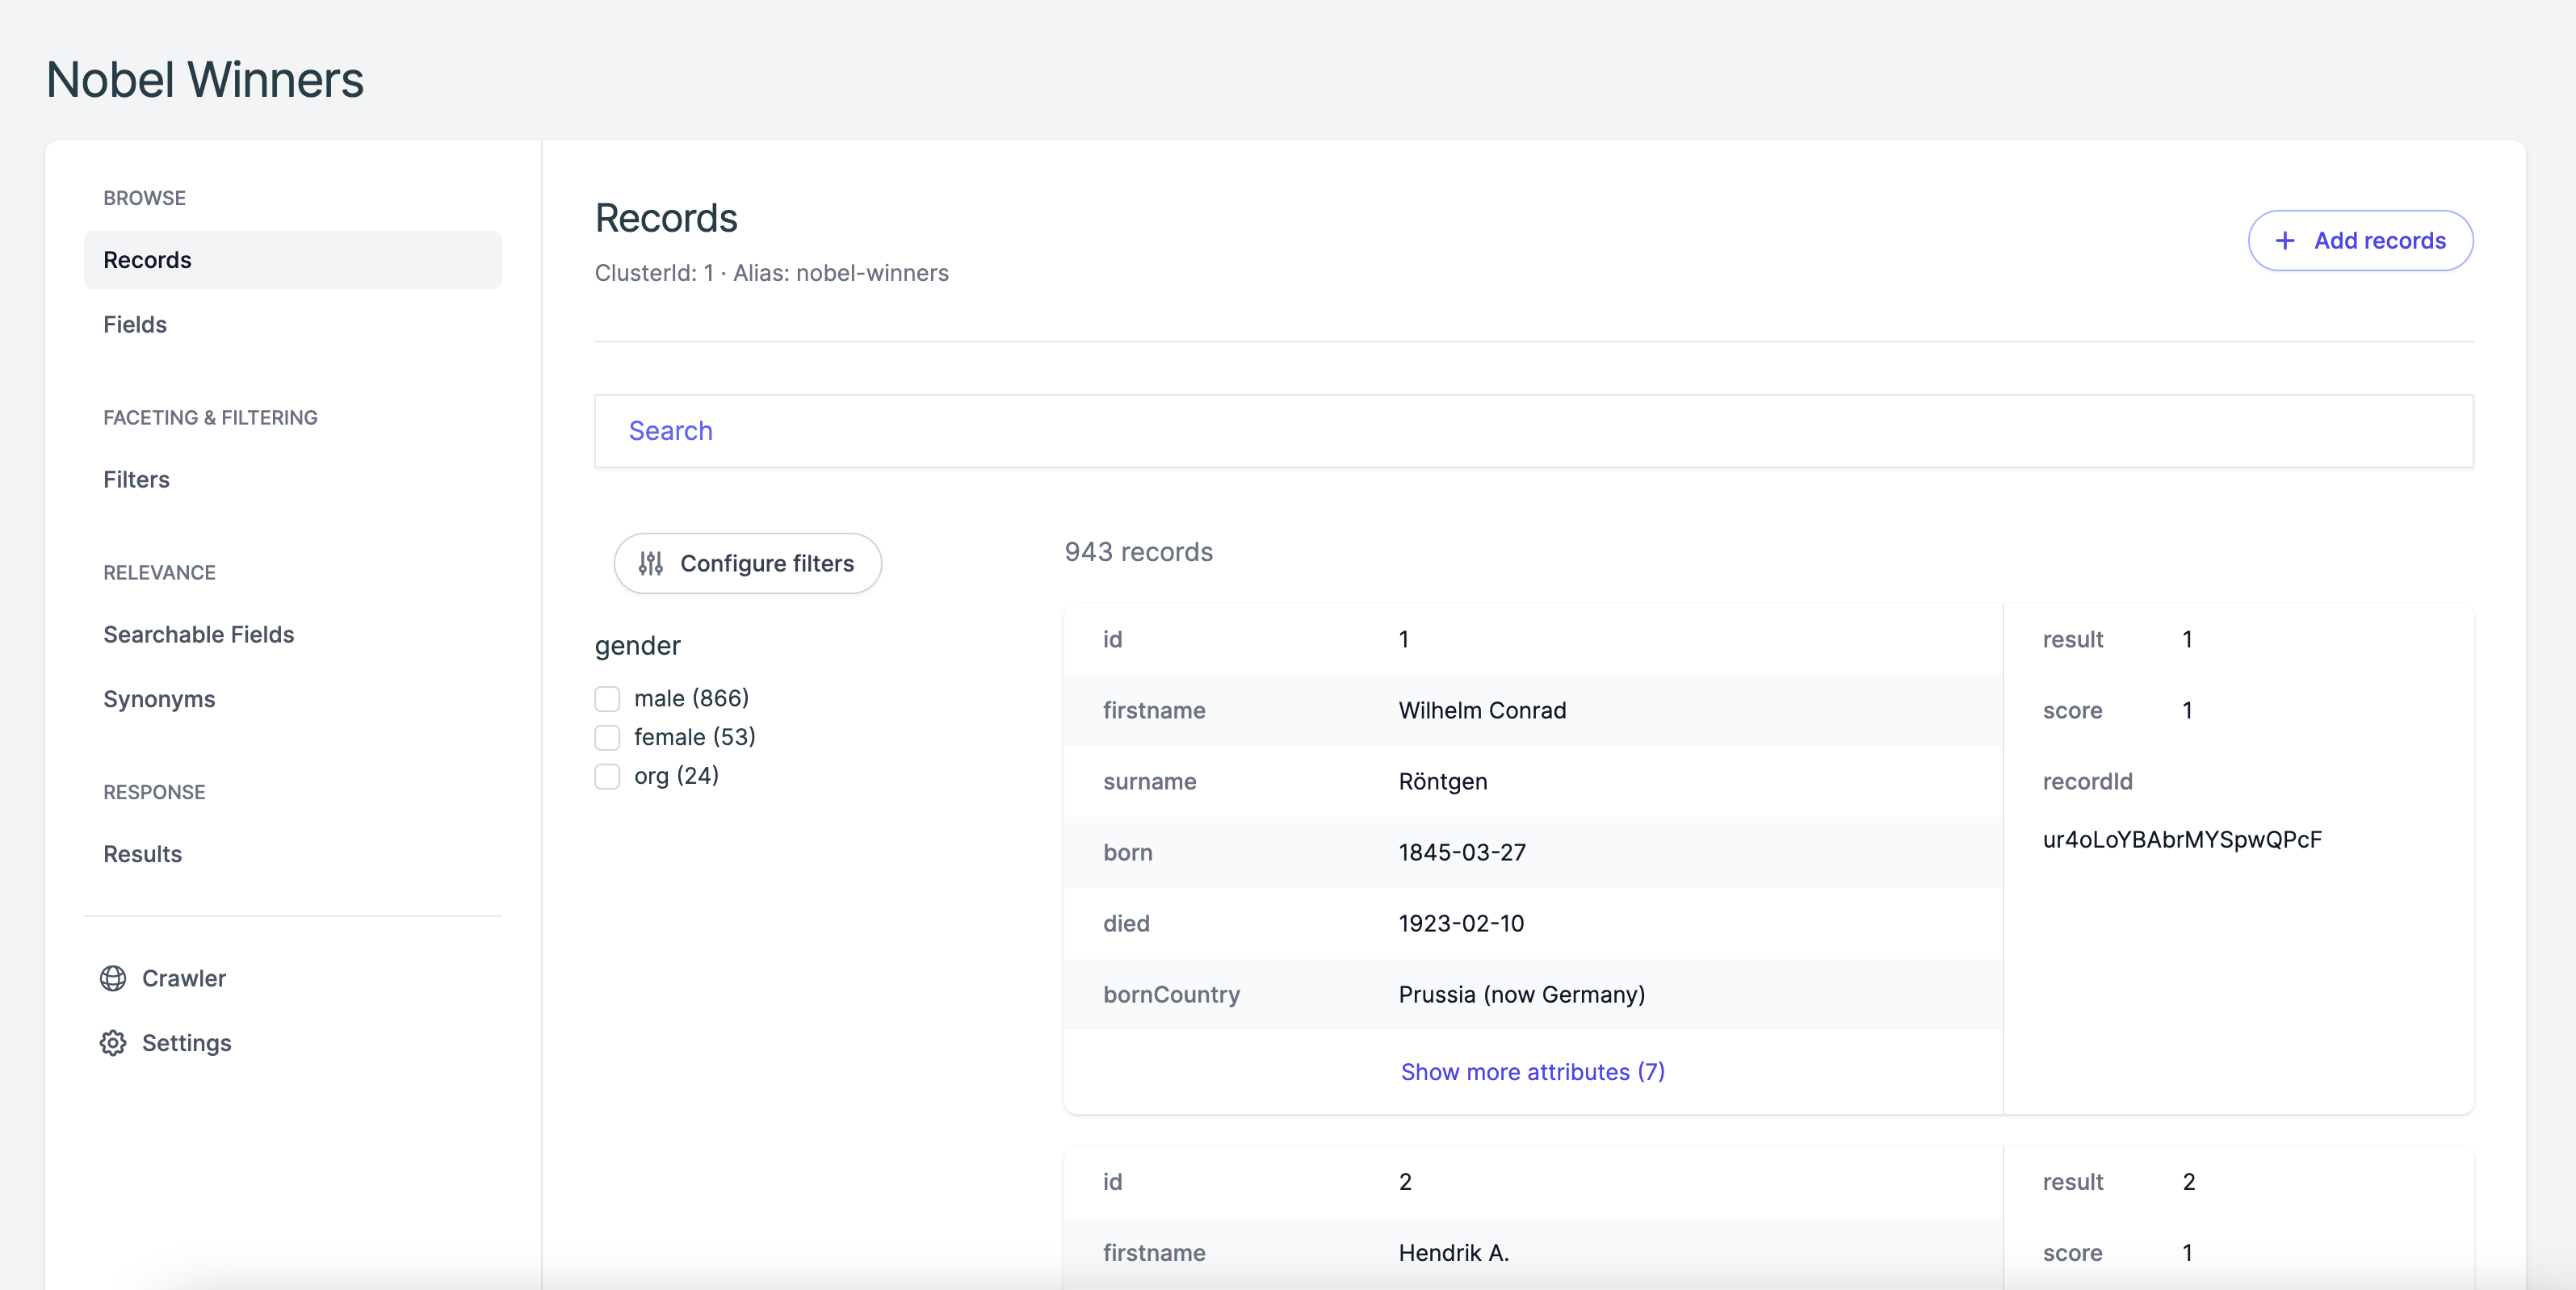Select Records in the Browse section

(x=147, y=259)
